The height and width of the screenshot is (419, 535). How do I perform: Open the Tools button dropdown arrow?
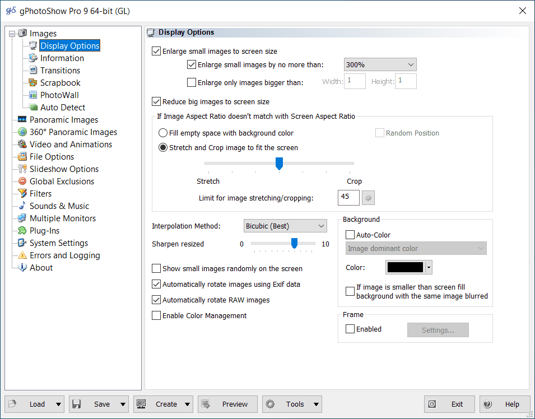(x=317, y=404)
